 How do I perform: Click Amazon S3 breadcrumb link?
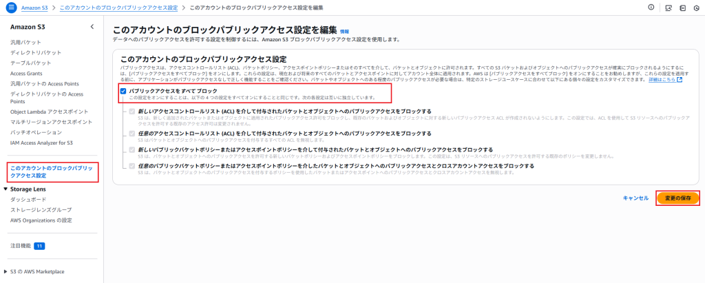(34, 8)
